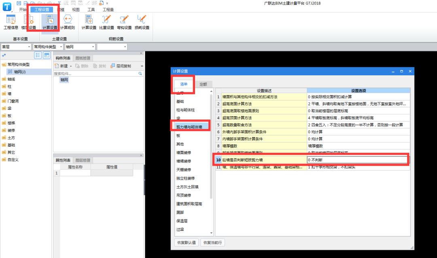Switch to the 图纸管理 tab

point(83,58)
